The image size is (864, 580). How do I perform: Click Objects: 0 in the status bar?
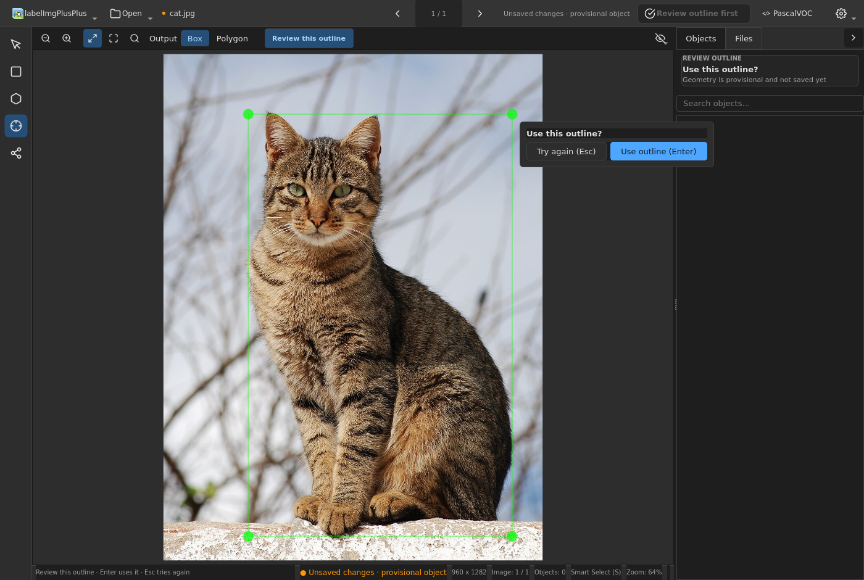pyautogui.click(x=550, y=572)
